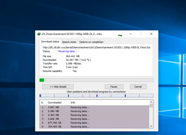Click the 'N.' column header

(42, 102)
